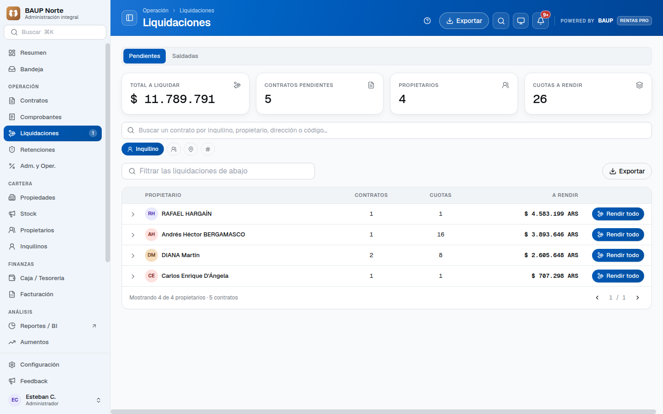Open Propietarios in sidebar
The width and height of the screenshot is (663, 414).
tap(52, 230)
